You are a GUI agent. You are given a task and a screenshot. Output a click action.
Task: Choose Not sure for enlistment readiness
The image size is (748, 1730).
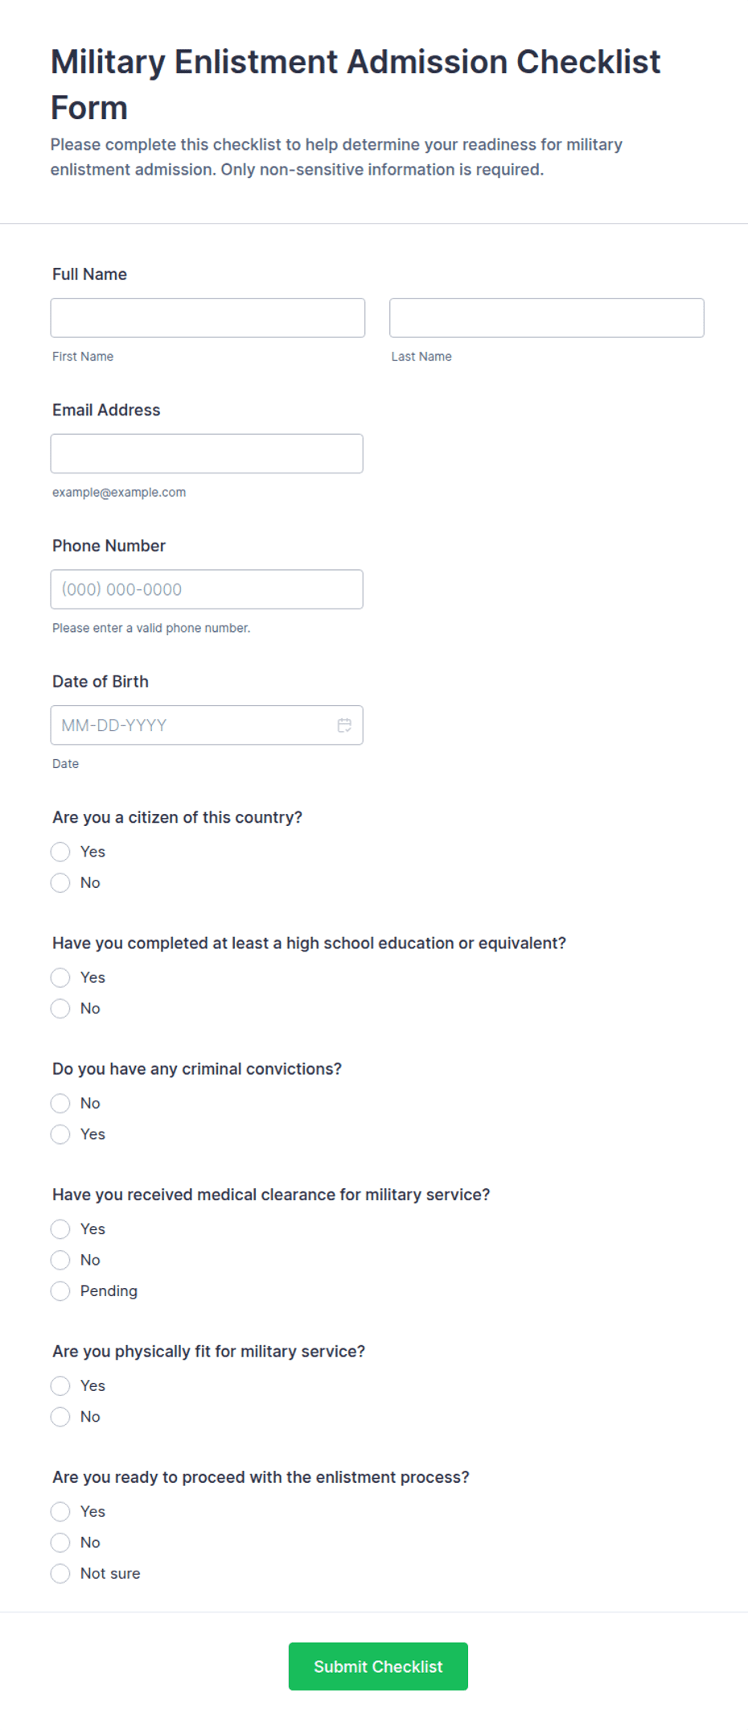[60, 1574]
